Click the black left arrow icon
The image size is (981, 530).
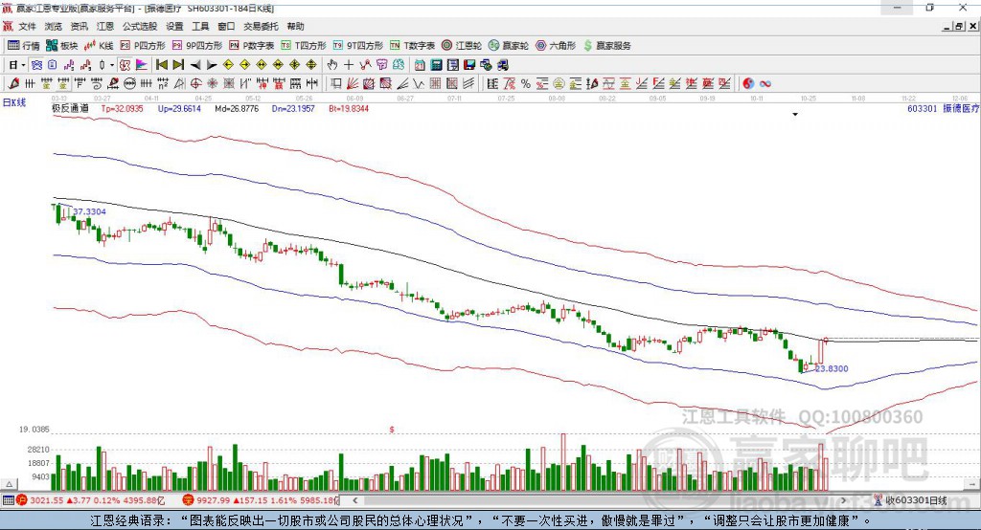coord(195,65)
